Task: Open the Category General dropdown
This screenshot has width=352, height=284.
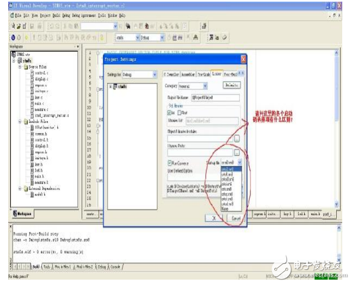Action: pos(205,86)
